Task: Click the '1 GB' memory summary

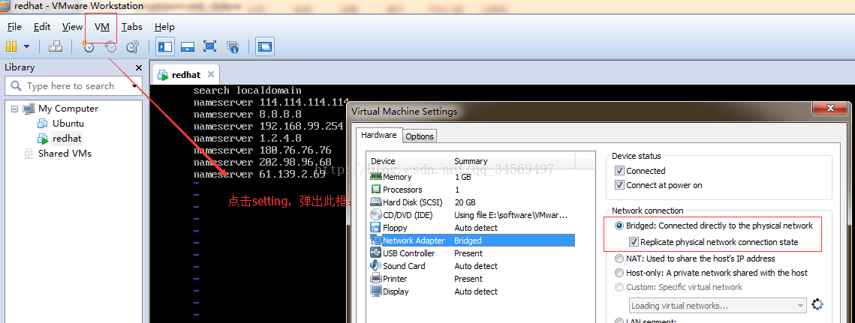Action: (x=464, y=177)
